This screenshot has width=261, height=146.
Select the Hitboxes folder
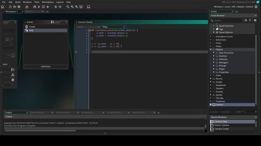223,59
